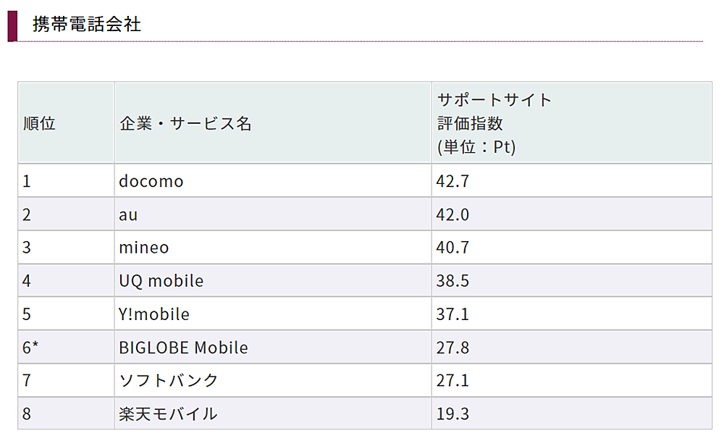Screen dimensions: 724x441
Task: Click the UQ mobile cell
Action: coord(161,281)
